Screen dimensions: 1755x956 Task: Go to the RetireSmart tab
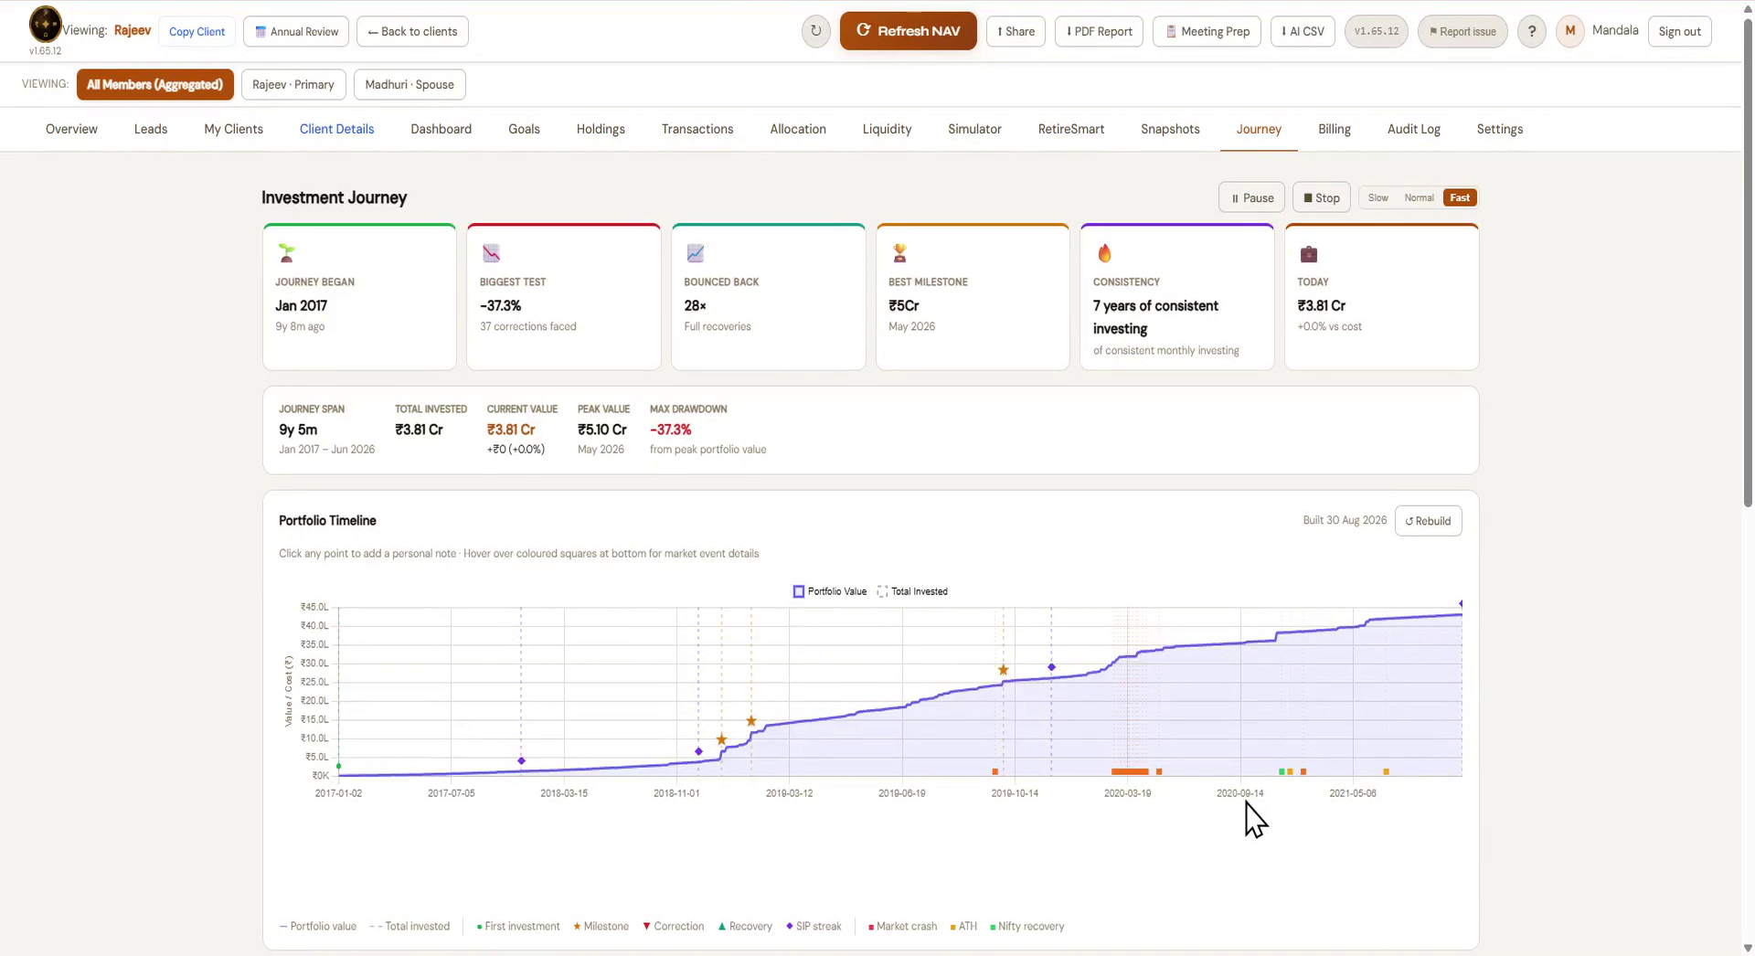(x=1070, y=129)
